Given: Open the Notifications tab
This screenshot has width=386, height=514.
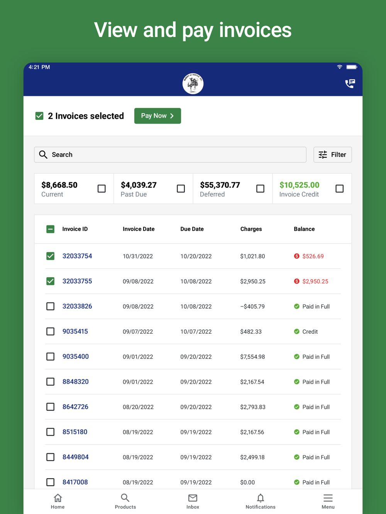Looking at the screenshot, I should [x=261, y=501].
